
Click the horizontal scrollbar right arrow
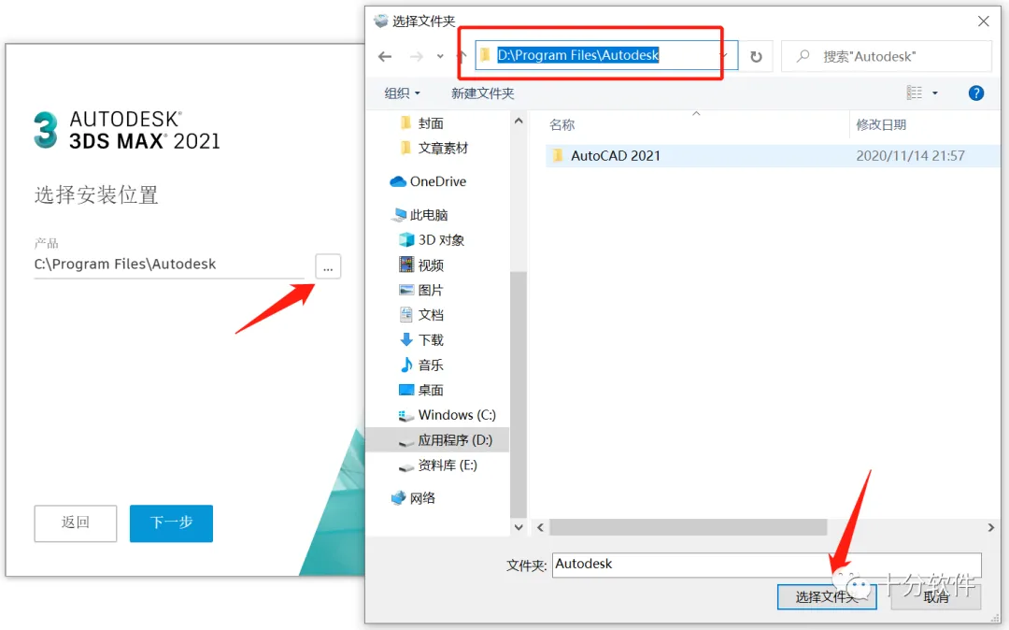(991, 528)
